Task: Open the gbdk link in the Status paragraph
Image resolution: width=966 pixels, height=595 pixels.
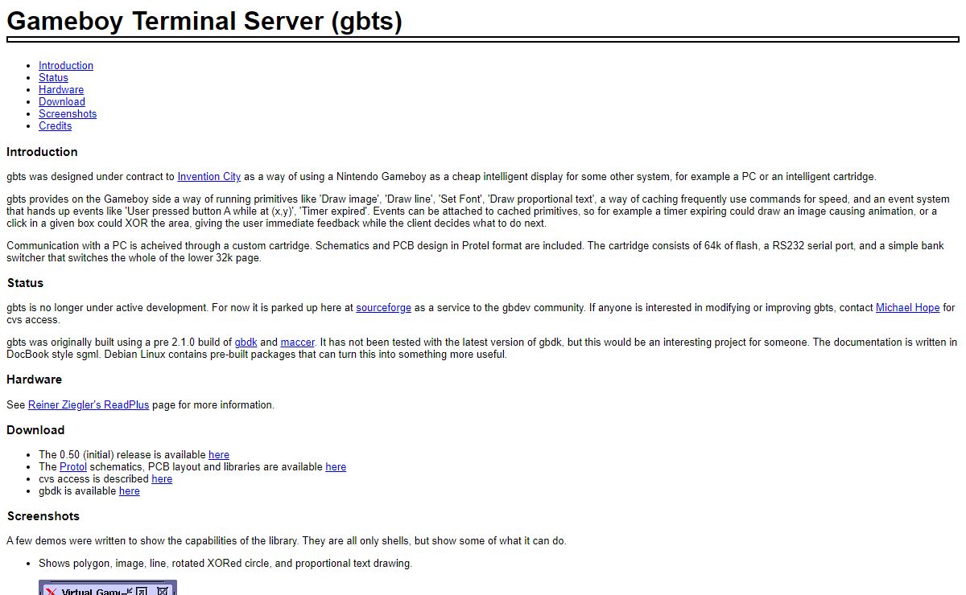Action: point(246,343)
